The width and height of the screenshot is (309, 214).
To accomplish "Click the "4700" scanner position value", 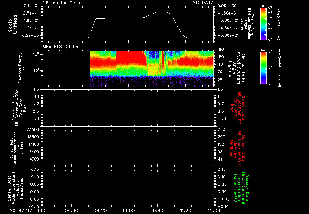I will [34, 159].
